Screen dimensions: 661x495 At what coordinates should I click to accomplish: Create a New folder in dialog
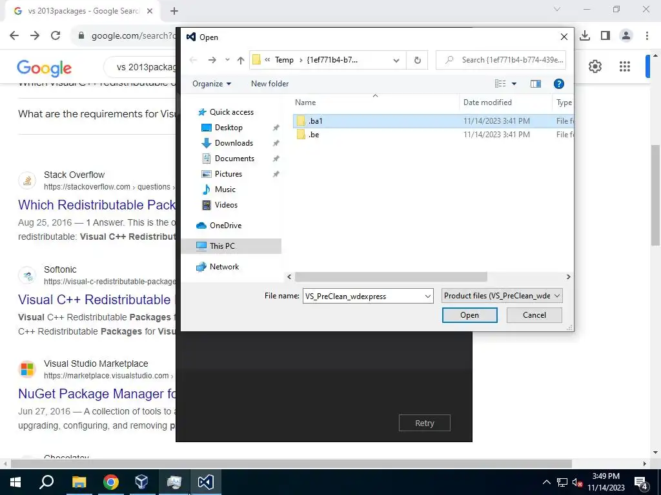point(270,84)
